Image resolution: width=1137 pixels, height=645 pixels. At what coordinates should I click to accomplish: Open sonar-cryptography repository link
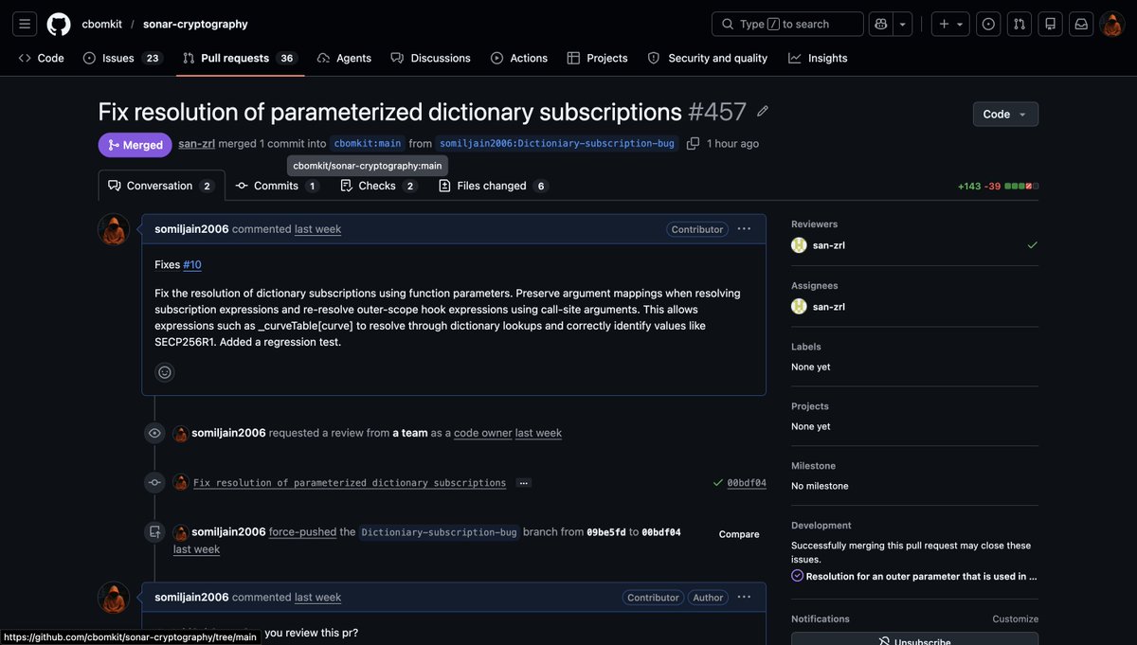[195, 24]
